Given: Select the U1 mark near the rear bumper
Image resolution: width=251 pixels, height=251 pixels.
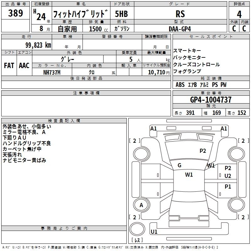Looking at the screenshot, I should [x=154, y=232].
